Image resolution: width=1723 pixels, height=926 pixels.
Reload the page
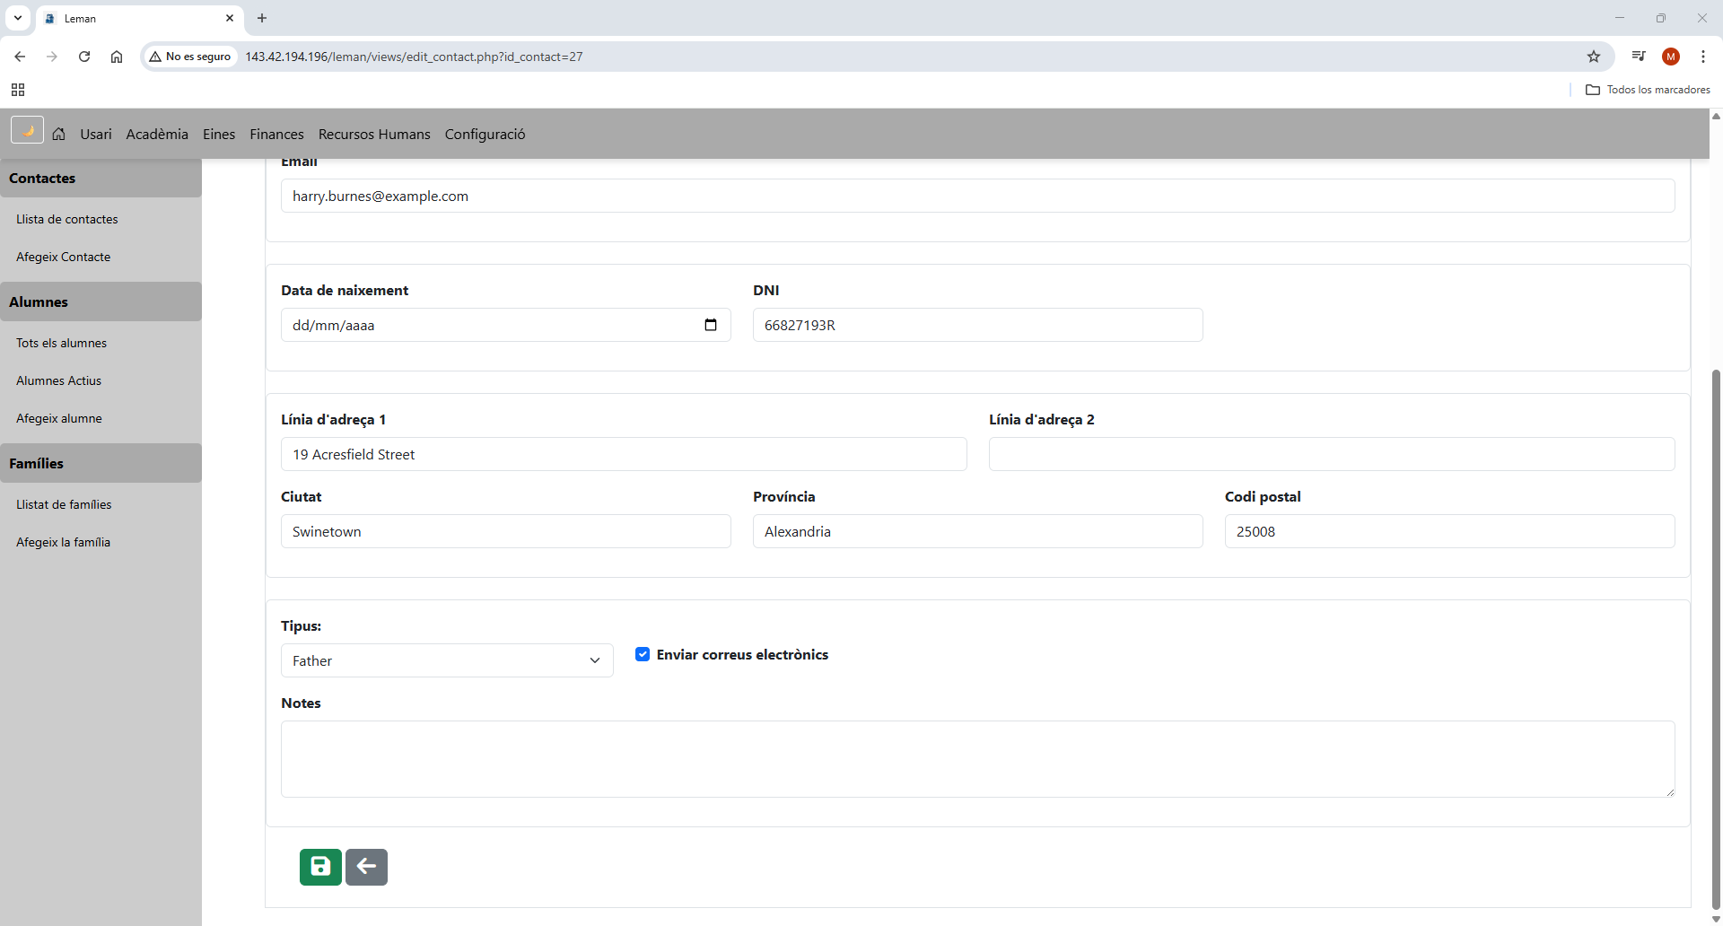84,57
